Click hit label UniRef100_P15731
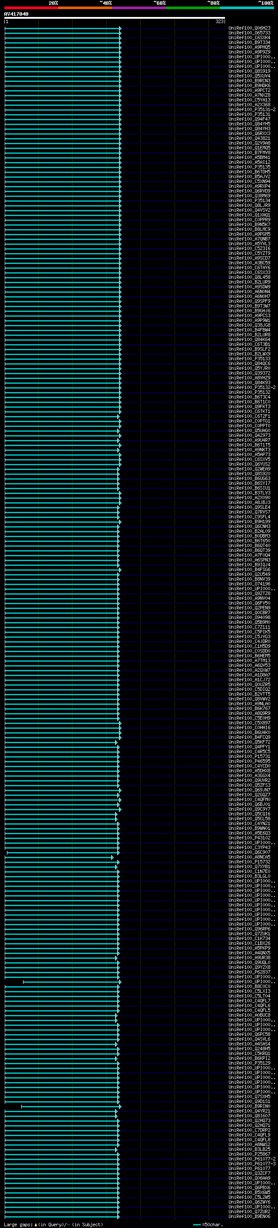 [249, 757]
